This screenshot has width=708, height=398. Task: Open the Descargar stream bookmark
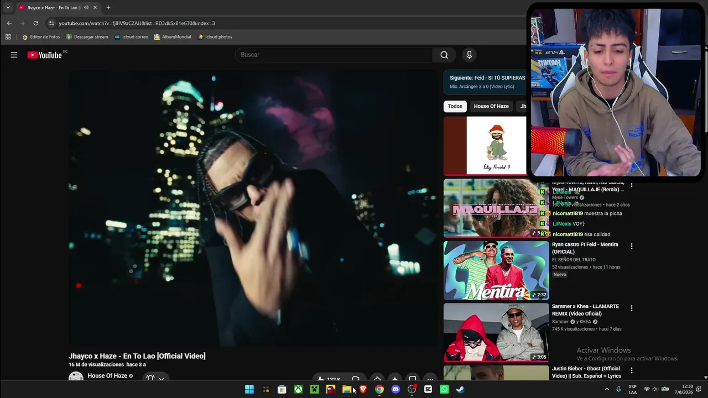click(x=87, y=37)
